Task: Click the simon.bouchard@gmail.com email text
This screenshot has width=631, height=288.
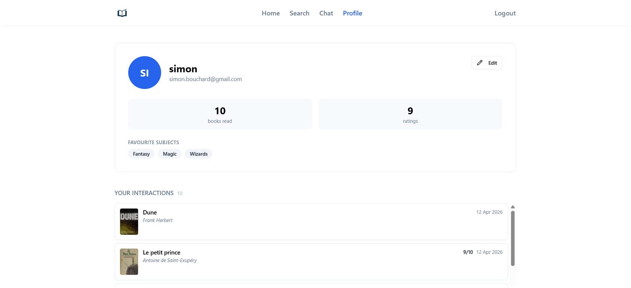Action: pos(206,79)
